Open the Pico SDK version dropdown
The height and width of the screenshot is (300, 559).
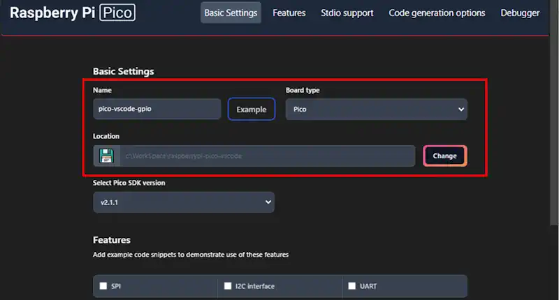tap(184, 202)
